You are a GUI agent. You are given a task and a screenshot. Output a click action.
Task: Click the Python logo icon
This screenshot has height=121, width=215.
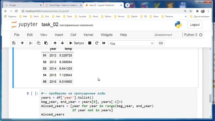click(x=178, y=25)
